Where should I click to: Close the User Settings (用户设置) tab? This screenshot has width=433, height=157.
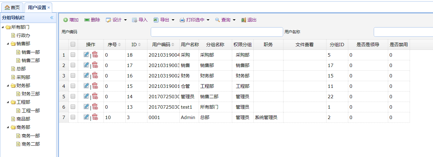(x=49, y=8)
